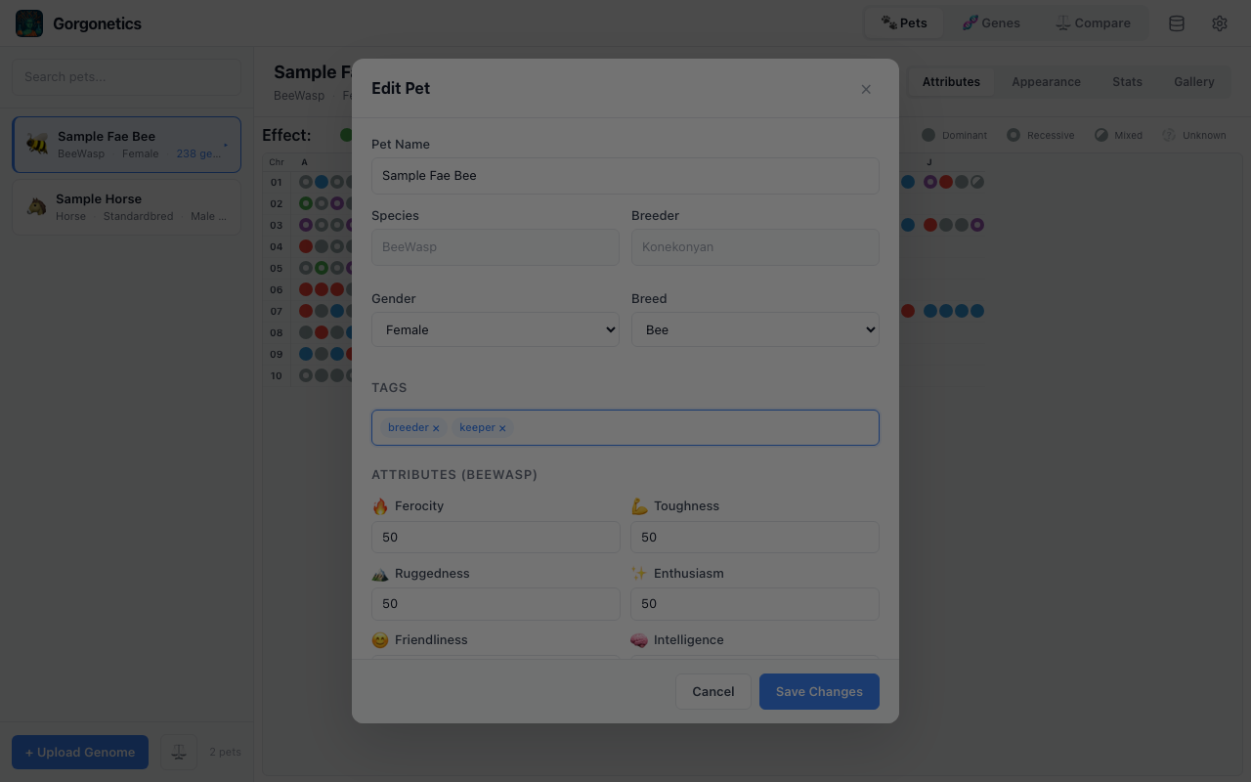This screenshot has height=782, width=1251.
Task: Remove the "breeder" tag
Action: point(436,427)
